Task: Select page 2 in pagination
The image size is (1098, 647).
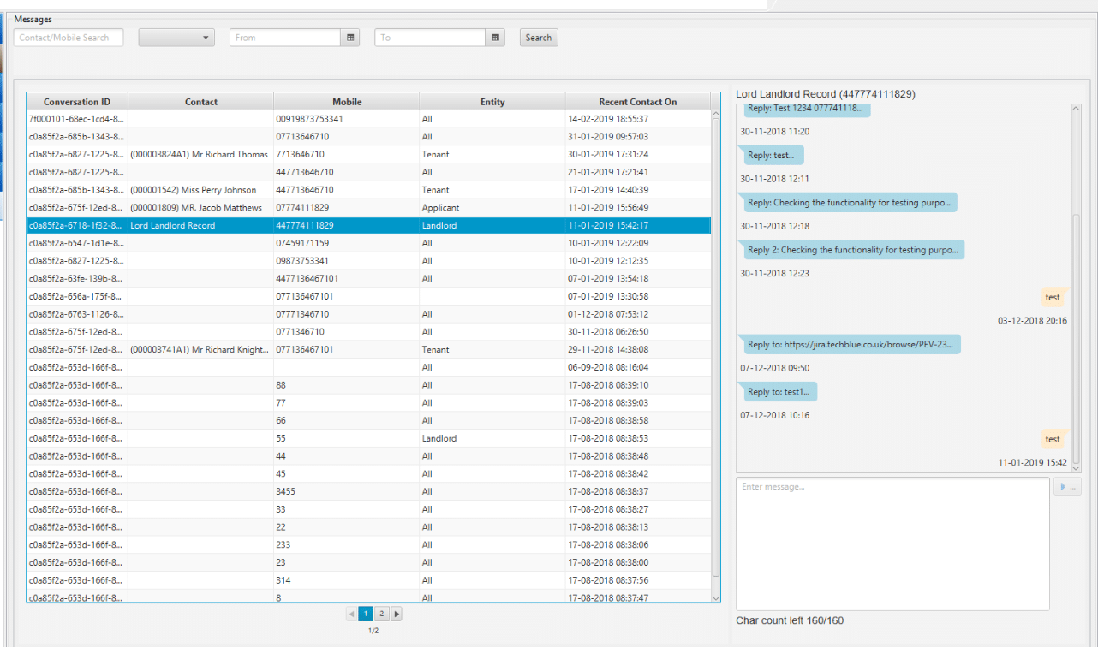Action: pyautogui.click(x=382, y=614)
